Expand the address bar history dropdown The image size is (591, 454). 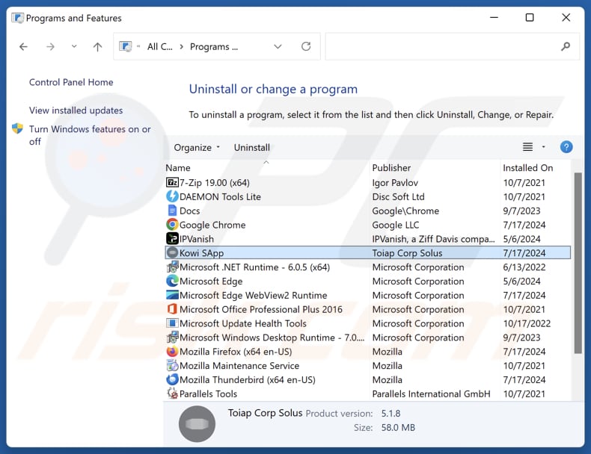click(278, 46)
